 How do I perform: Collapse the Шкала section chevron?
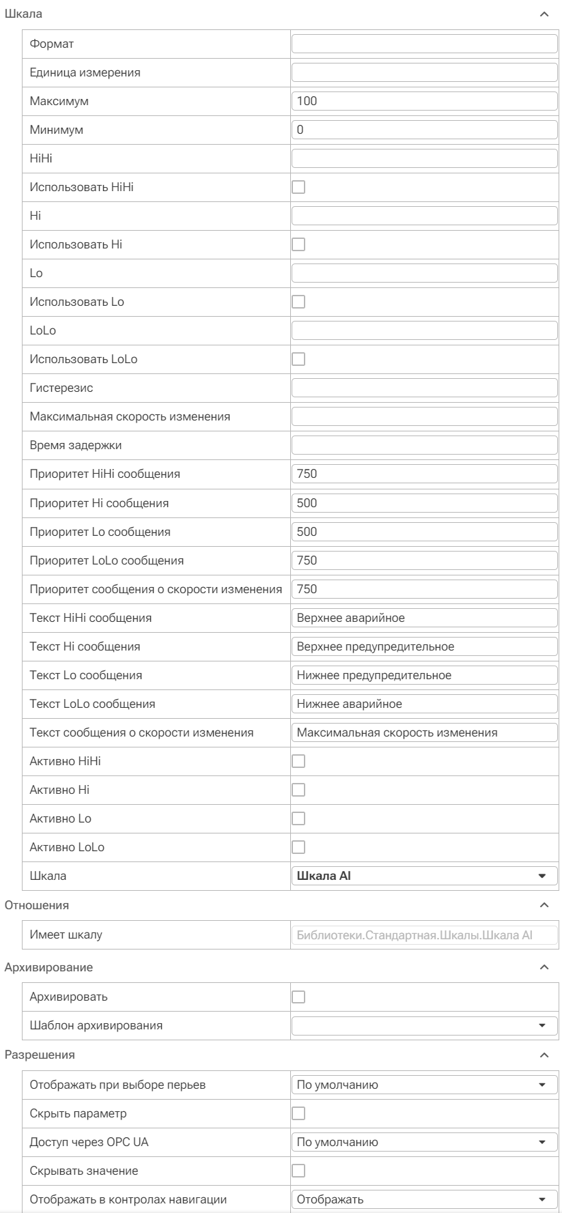(544, 14)
